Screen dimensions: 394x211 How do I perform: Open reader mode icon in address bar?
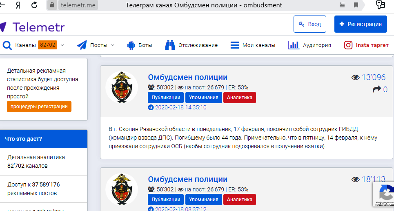[x=342, y=5]
